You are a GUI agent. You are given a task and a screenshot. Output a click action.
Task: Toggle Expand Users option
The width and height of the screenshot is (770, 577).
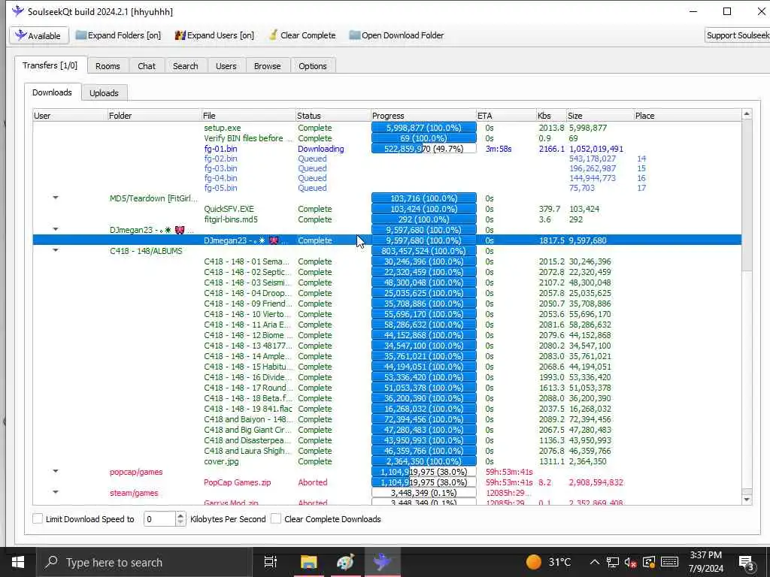click(214, 35)
